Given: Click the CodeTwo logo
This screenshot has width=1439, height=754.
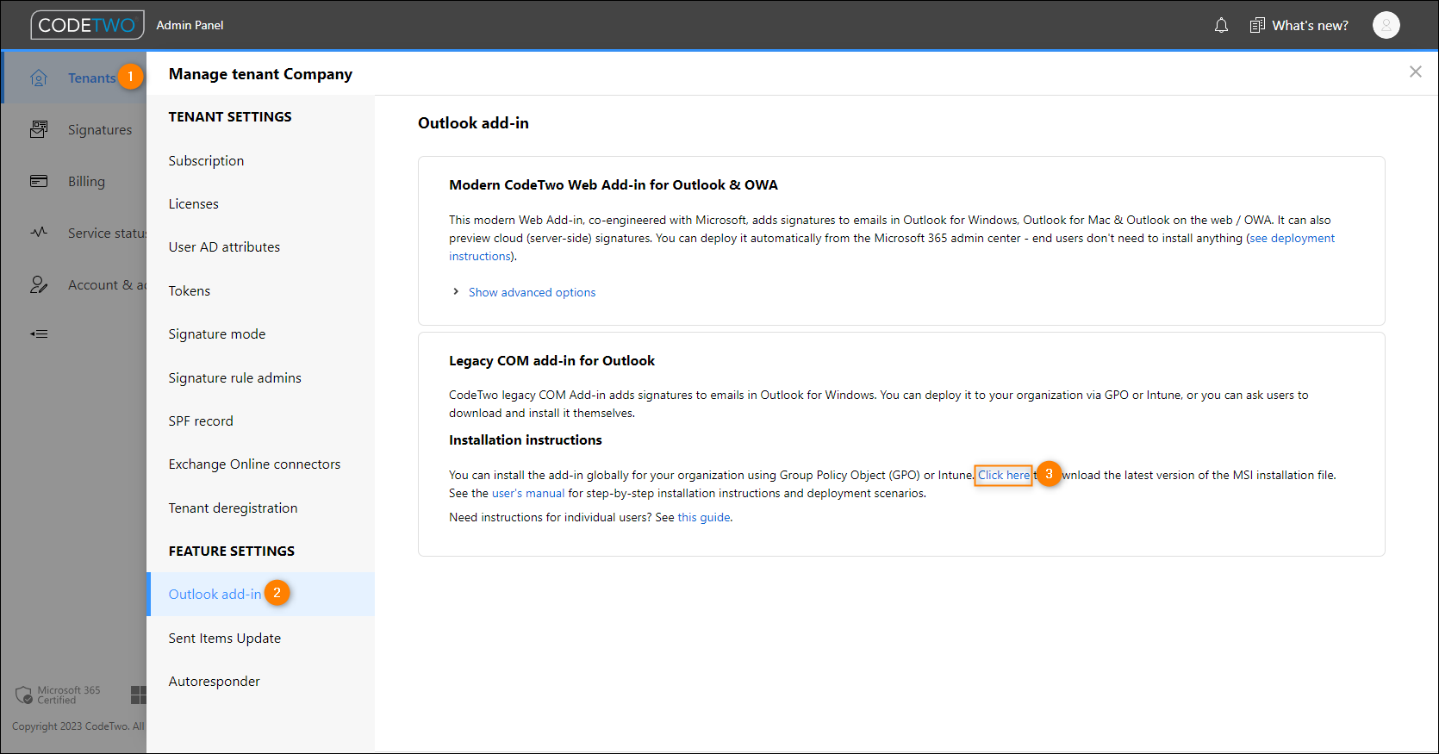Looking at the screenshot, I should pos(87,26).
